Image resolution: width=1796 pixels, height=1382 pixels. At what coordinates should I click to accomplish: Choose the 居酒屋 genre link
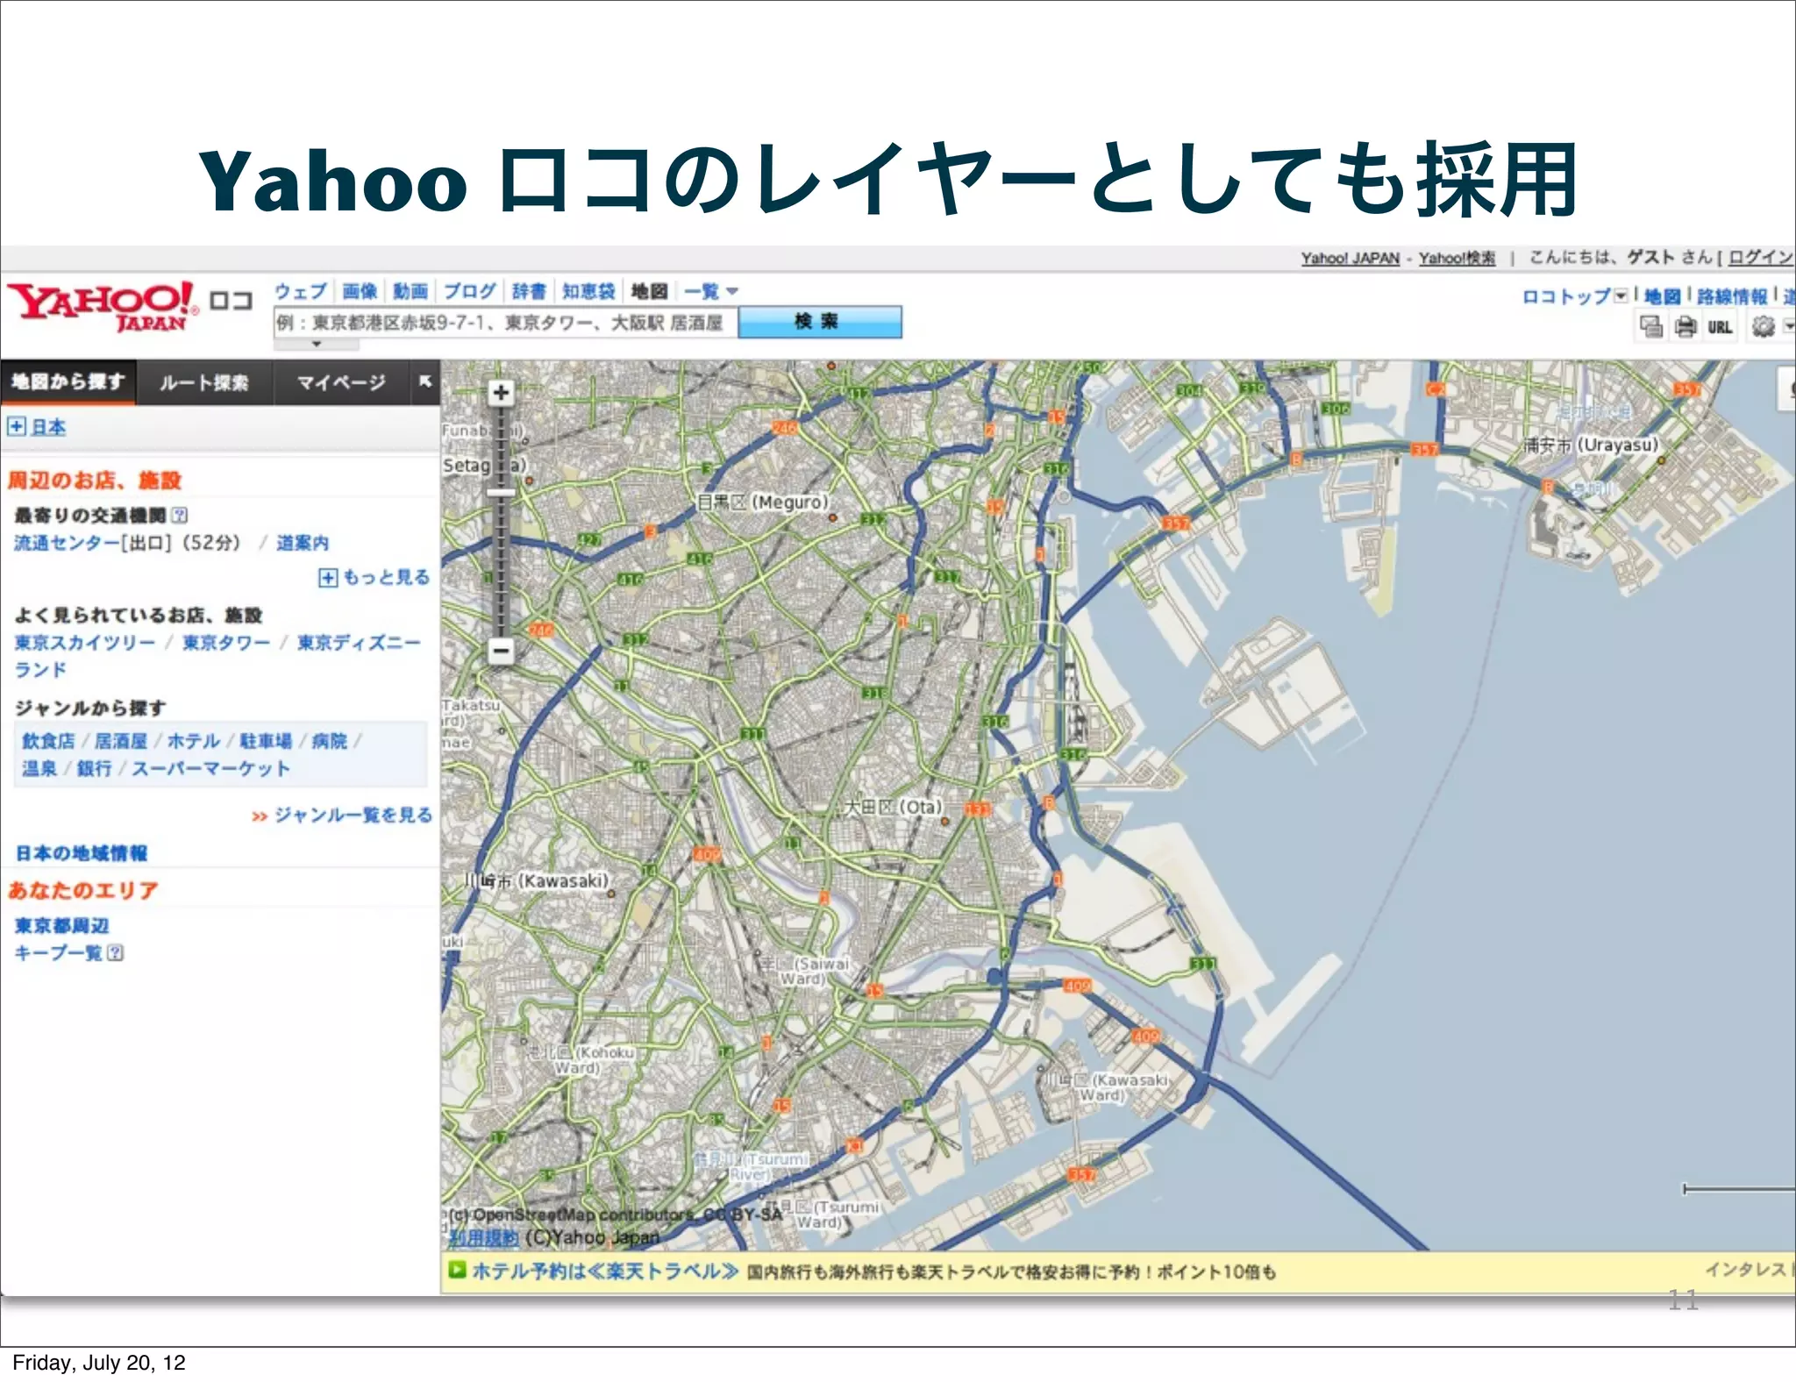121,741
